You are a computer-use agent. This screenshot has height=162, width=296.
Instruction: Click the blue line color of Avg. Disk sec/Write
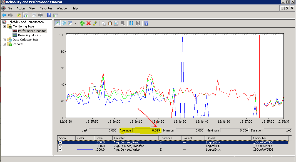85,150
